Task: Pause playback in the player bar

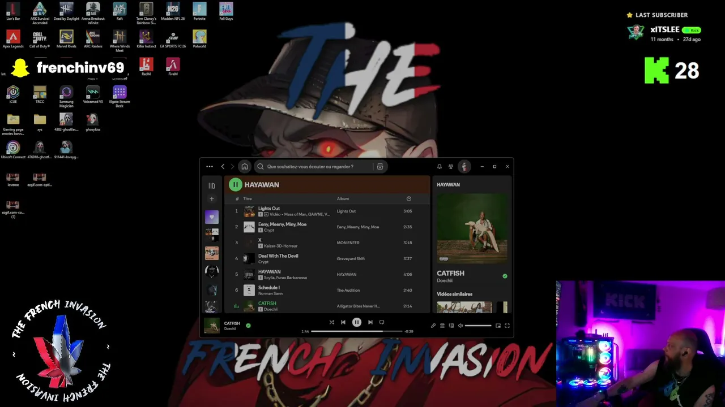Action: (x=356, y=322)
